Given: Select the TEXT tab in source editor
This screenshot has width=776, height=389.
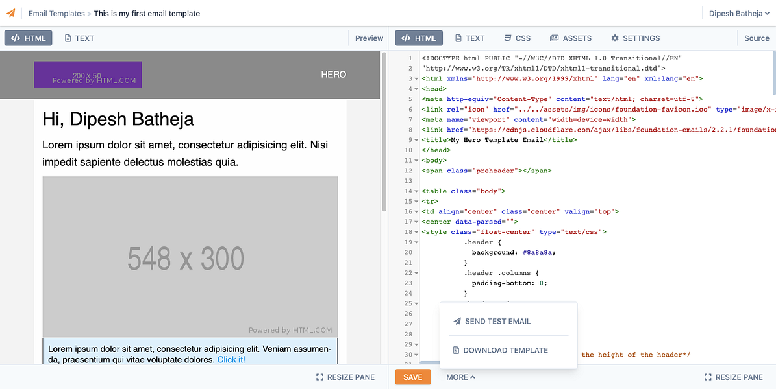Looking at the screenshot, I should [x=469, y=38].
